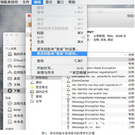
Task: Select ids: identity-rsa-public-key row
Action: tap(98, 93)
